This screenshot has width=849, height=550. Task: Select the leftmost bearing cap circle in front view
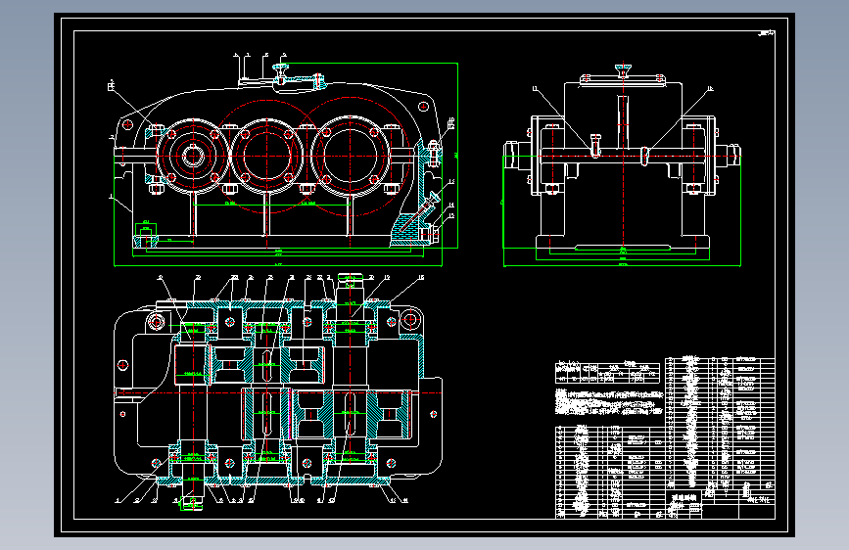click(x=192, y=156)
